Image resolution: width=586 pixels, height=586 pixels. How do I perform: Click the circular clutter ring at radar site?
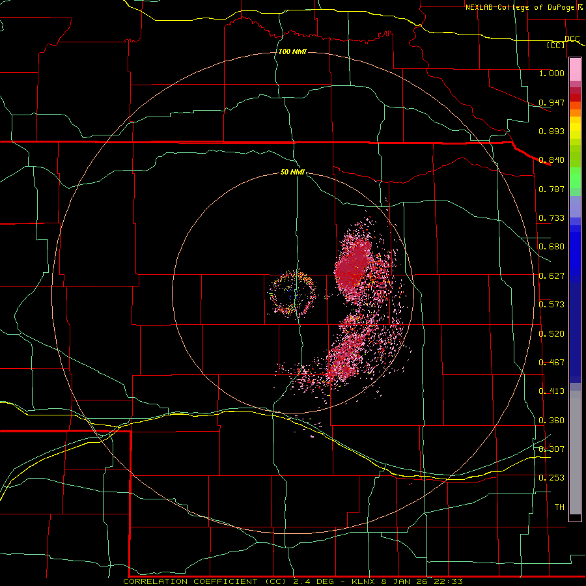(x=293, y=294)
